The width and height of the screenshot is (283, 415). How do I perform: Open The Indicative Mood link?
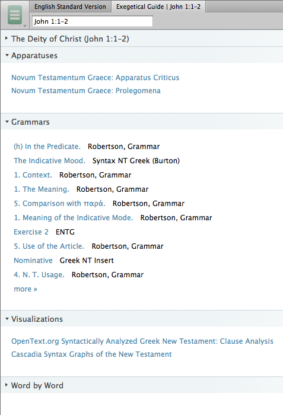tap(49, 161)
